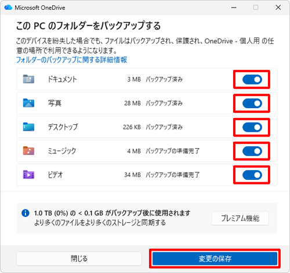
Task: Select the ビデオ row status text
Action: [x=173, y=175]
